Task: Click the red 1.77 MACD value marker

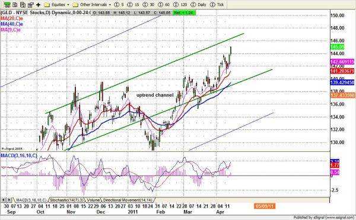Action: pyautogui.click(x=335, y=165)
